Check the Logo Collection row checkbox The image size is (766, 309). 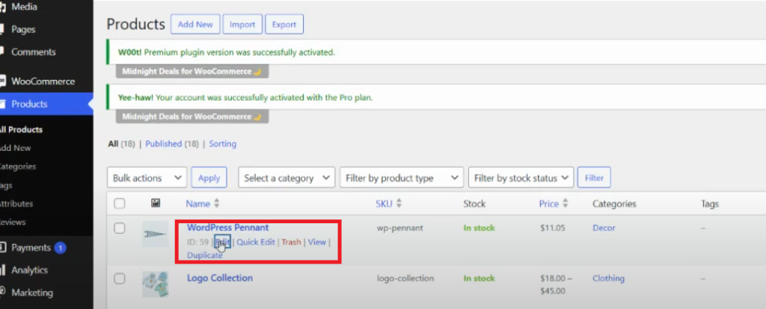coord(120,278)
